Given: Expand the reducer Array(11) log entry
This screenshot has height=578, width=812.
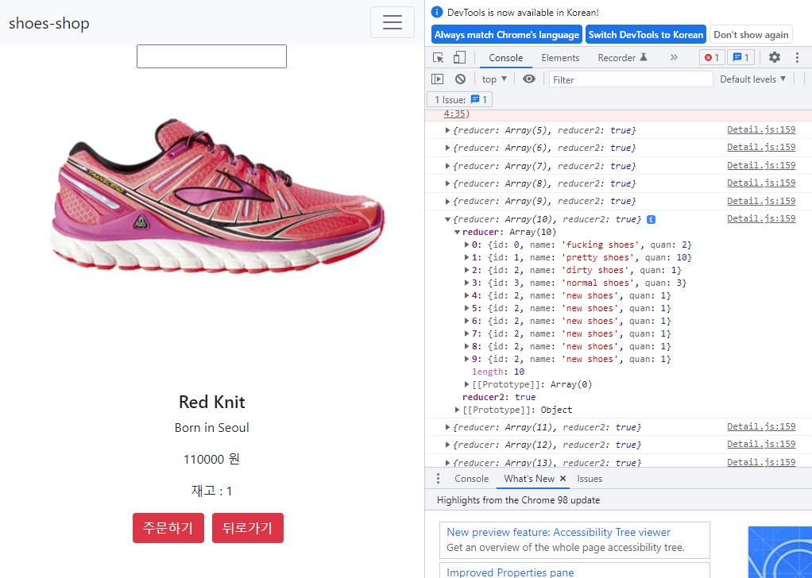Looking at the screenshot, I should (447, 427).
